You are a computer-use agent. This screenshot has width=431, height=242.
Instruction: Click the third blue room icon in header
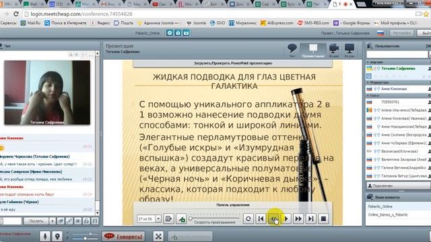pos(186,33)
